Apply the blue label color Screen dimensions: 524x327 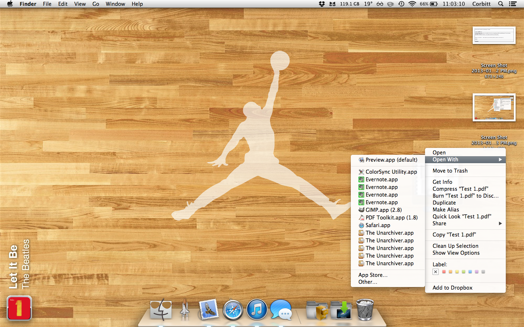tap(470, 272)
